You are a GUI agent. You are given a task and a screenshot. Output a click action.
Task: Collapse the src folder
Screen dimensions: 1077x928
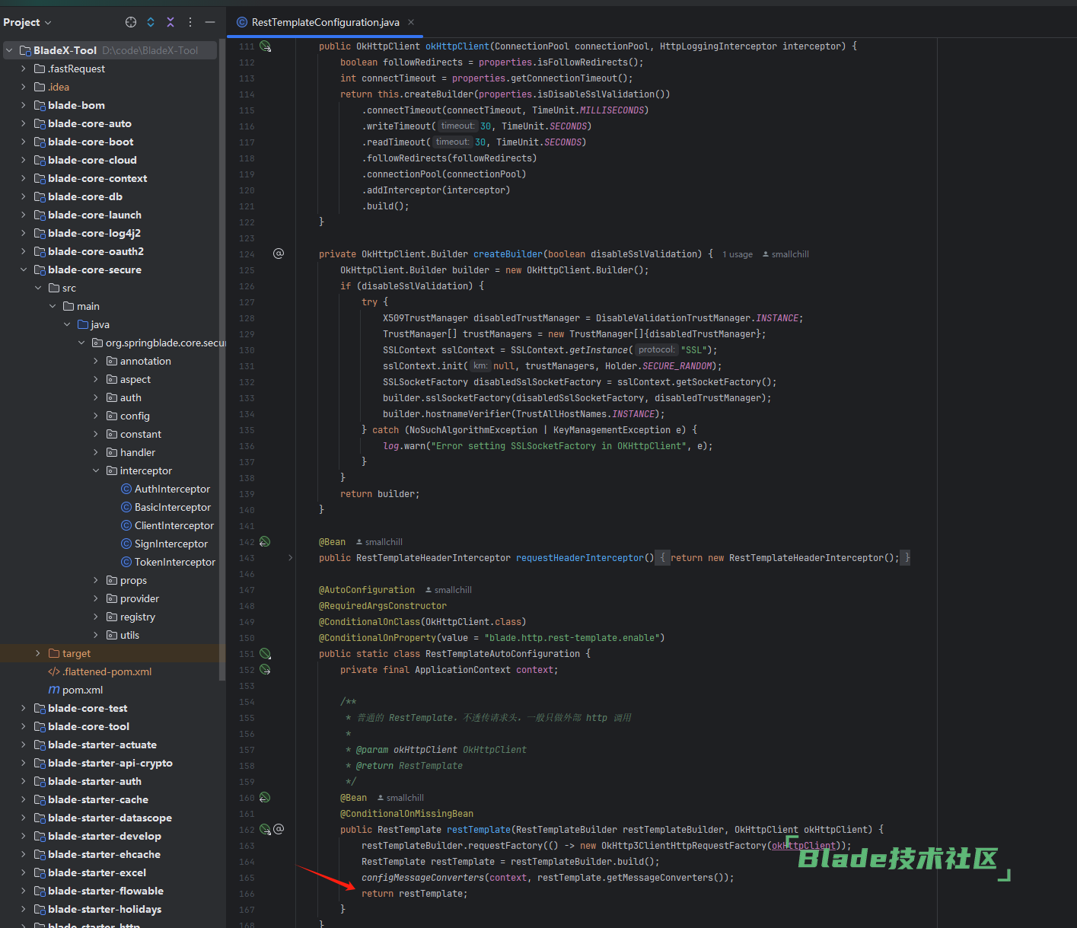[38, 288]
